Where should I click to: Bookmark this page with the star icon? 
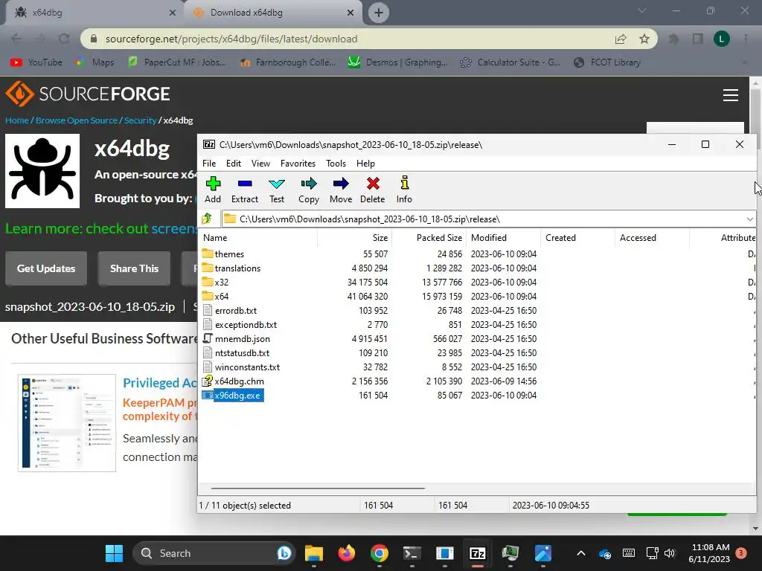[644, 39]
